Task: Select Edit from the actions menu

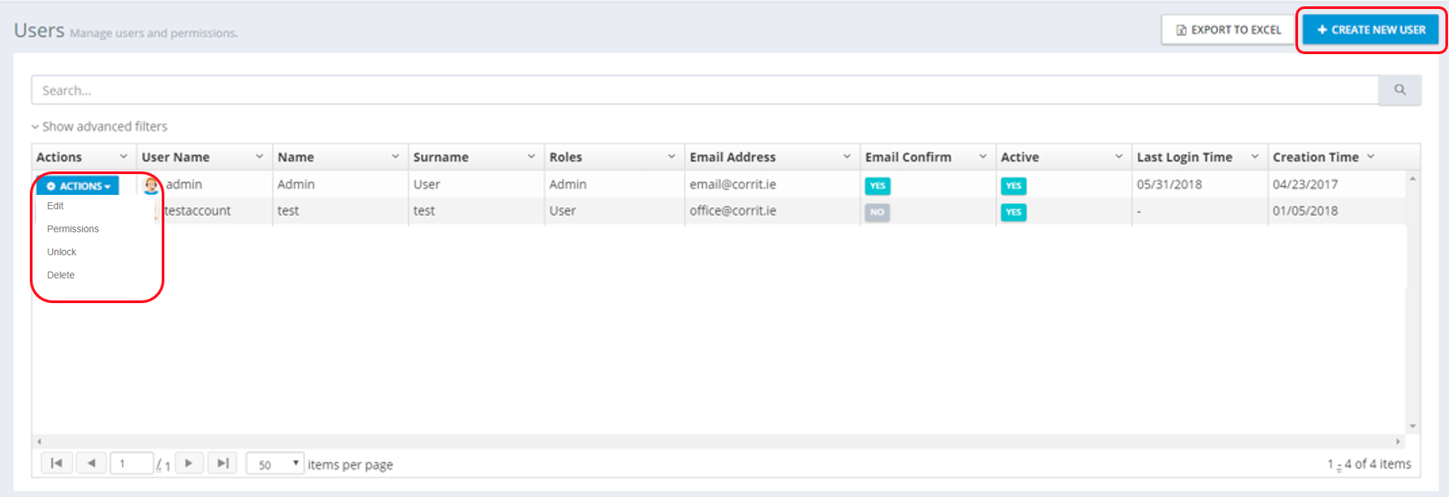Action: click(55, 207)
